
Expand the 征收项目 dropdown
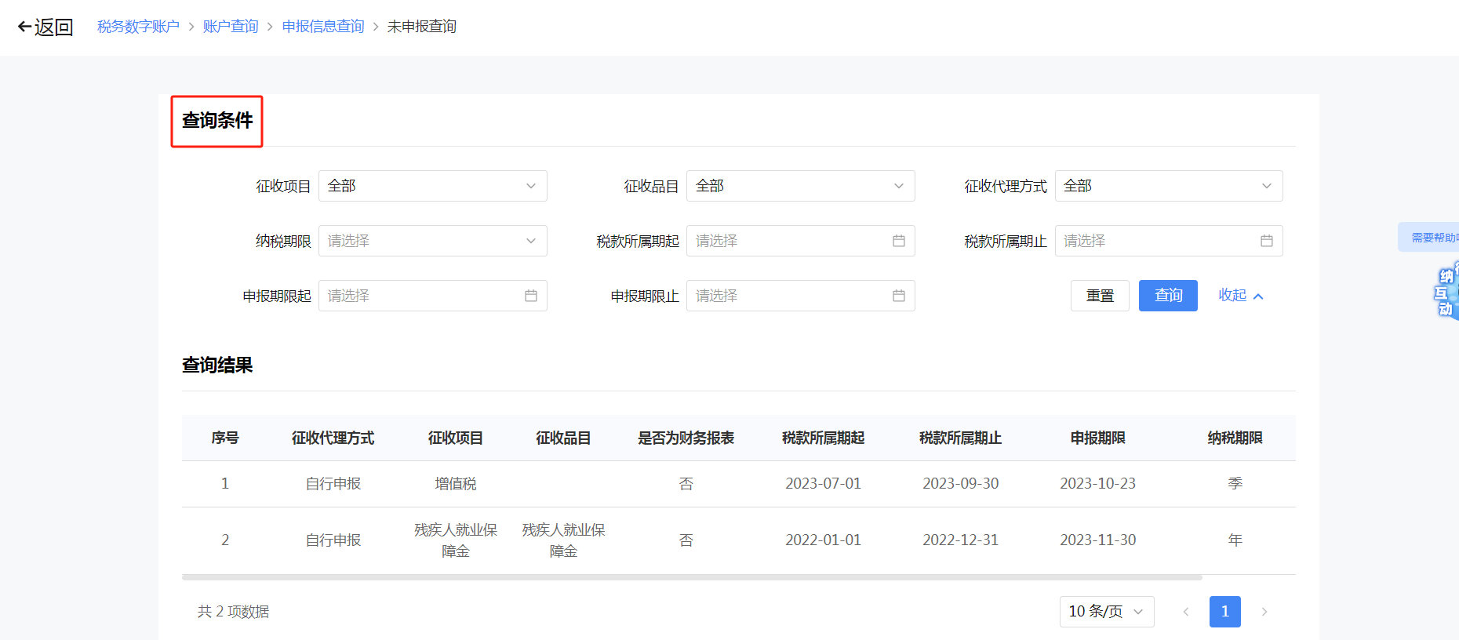click(x=432, y=186)
